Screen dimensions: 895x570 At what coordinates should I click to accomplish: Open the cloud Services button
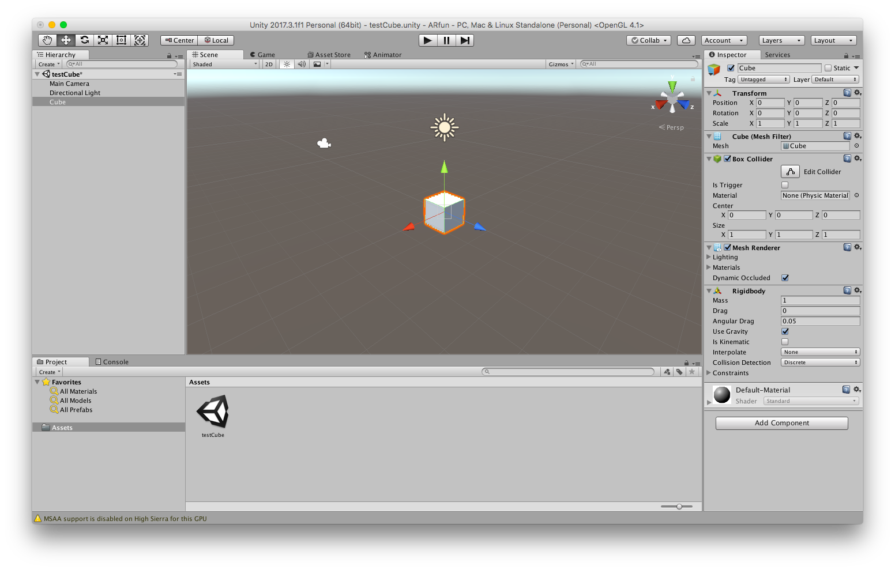click(x=686, y=40)
